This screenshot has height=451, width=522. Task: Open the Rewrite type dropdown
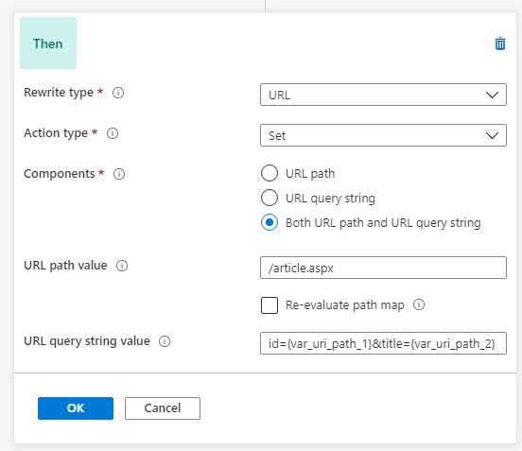click(x=383, y=95)
